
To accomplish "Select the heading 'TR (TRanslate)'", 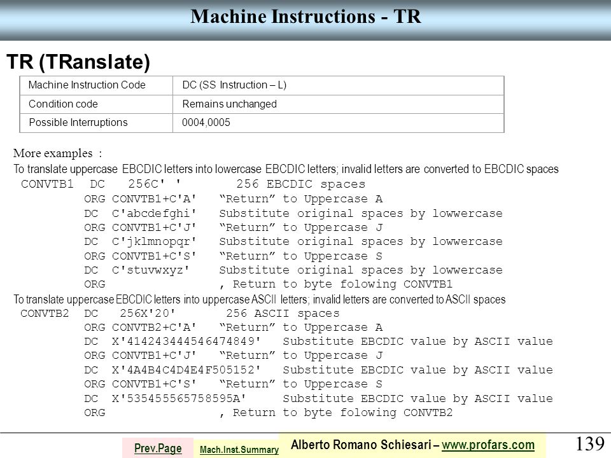I will tap(78, 62).
